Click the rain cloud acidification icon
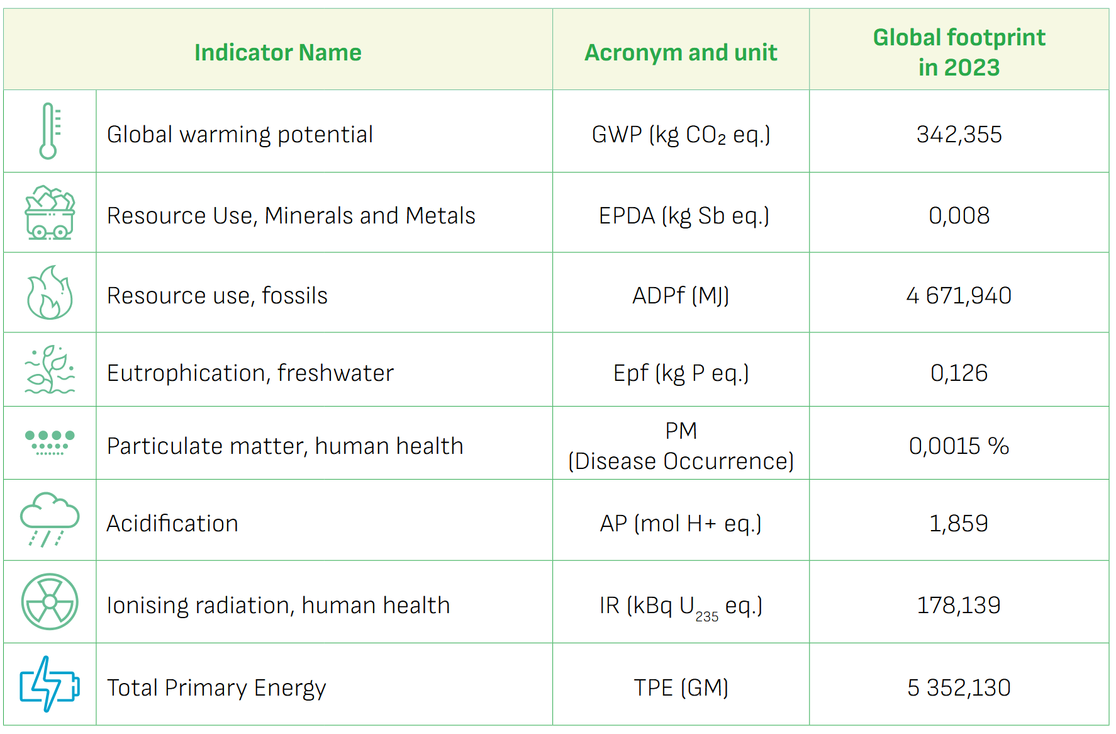Screen dimensions: 1116x734 [50, 520]
